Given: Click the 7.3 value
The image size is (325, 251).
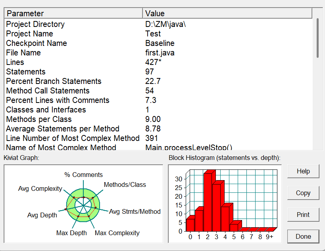Looking at the screenshot, I should click(x=151, y=100).
